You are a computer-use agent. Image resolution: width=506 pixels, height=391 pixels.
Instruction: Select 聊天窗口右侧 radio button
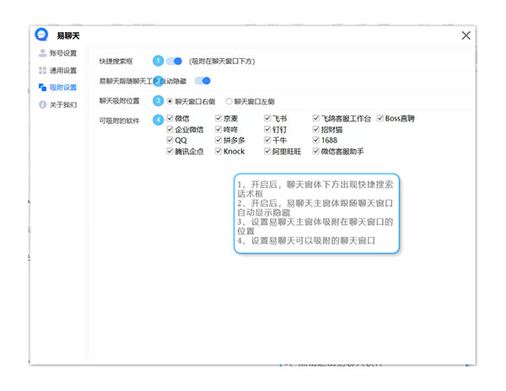coord(170,101)
